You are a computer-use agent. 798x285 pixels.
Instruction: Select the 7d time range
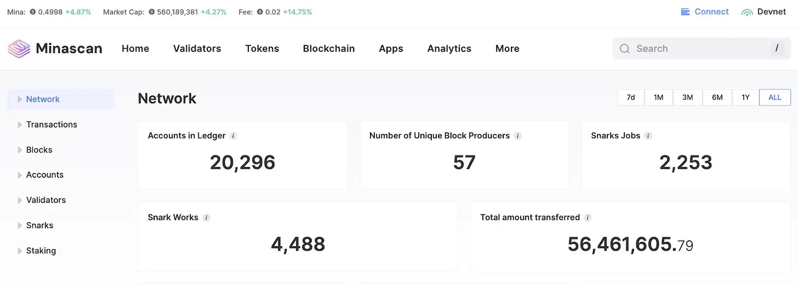click(631, 97)
